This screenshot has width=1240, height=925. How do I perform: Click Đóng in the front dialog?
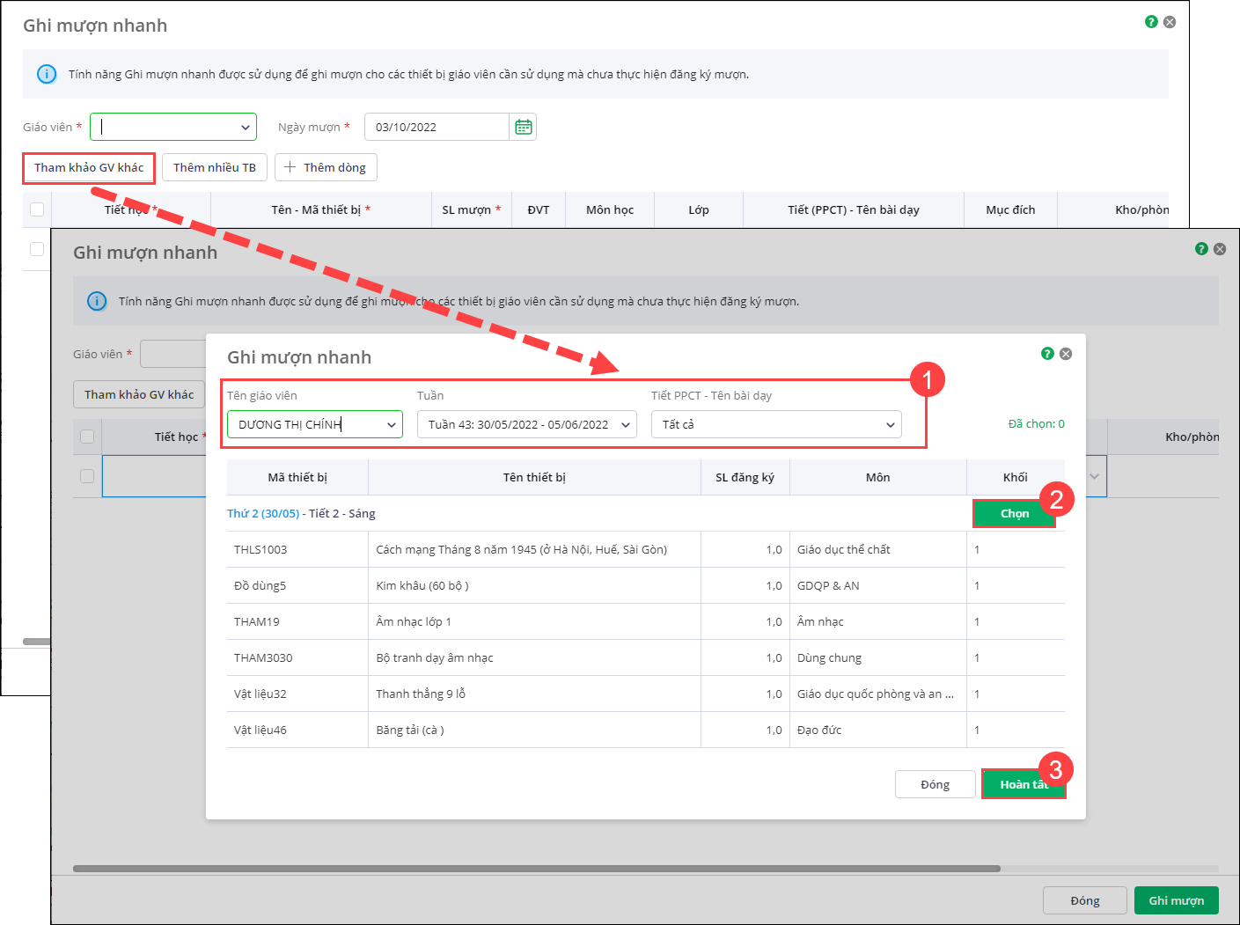[x=936, y=784]
